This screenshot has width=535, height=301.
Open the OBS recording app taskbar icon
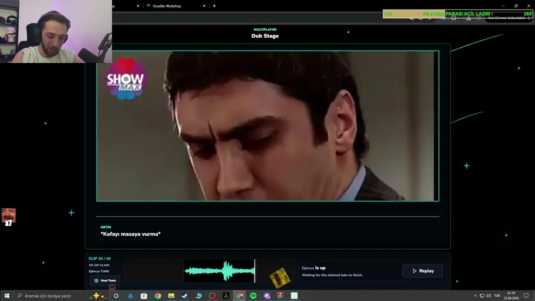click(x=212, y=296)
